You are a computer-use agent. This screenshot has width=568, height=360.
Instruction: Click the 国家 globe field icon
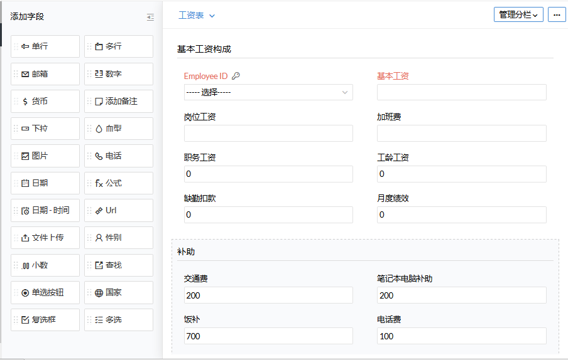click(99, 293)
